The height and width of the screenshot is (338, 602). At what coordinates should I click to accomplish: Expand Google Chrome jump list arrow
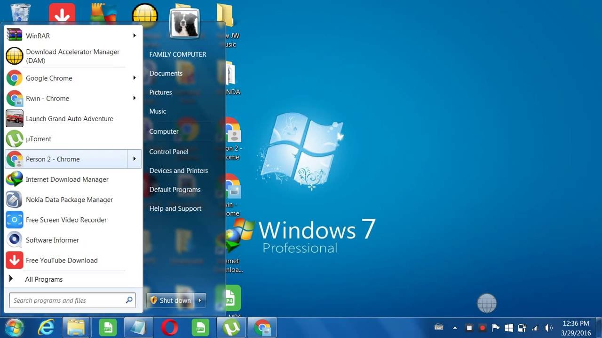pyautogui.click(x=134, y=78)
